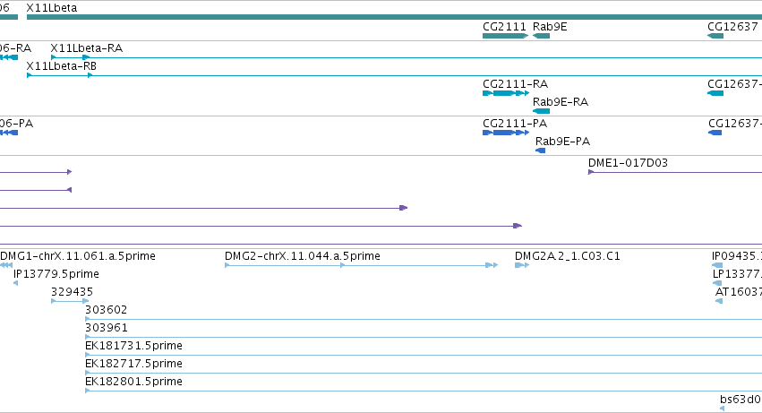The width and height of the screenshot is (762, 413).
Task: Select the CG12637-R transcript glyph
Action: (715, 93)
